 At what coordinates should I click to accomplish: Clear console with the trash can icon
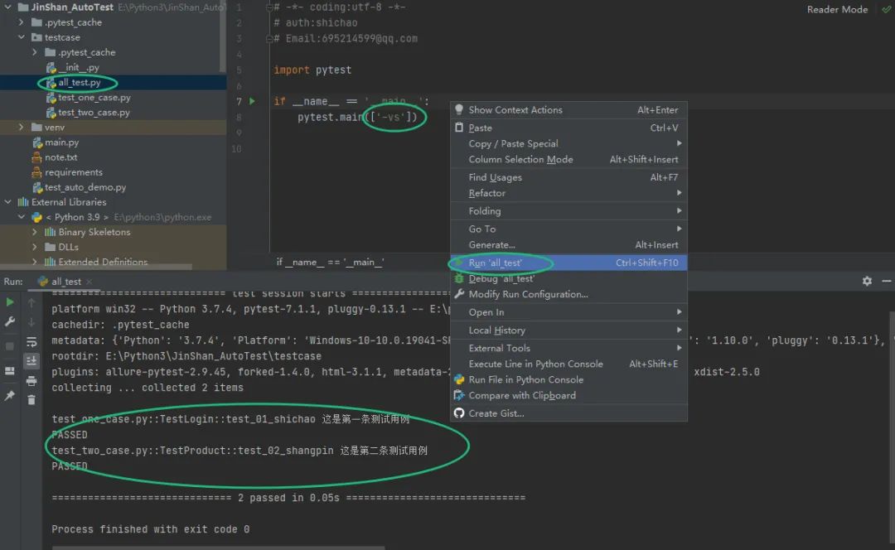pos(31,400)
